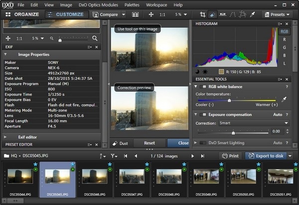The height and width of the screenshot is (205, 299).
Task: Open Export to disk options arrow
Action: [x=290, y=156]
